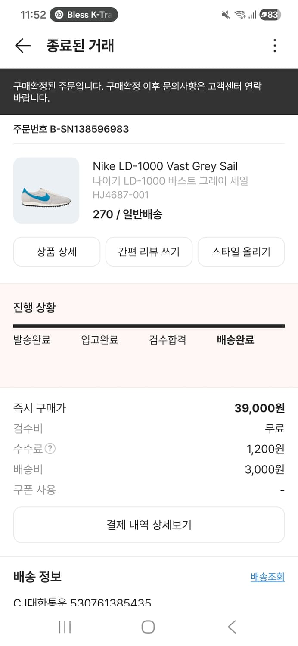
Task: Tap the 진행 상황 progress bar
Action: coord(149,325)
